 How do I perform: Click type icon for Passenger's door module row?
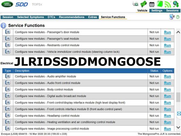(8, 32)
